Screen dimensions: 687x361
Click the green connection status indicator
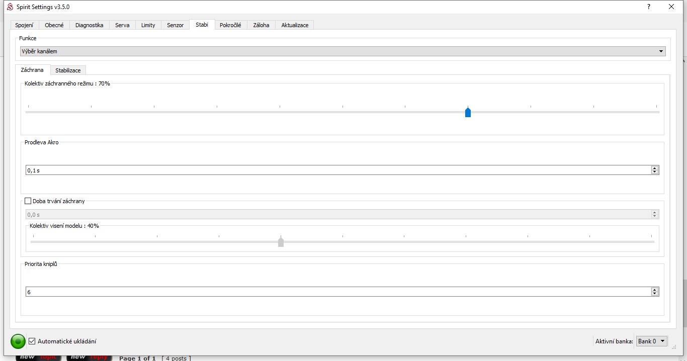tap(18, 341)
